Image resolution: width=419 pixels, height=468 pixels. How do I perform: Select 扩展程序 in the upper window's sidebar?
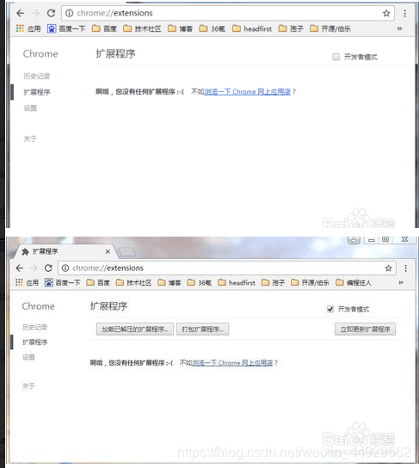(x=37, y=92)
